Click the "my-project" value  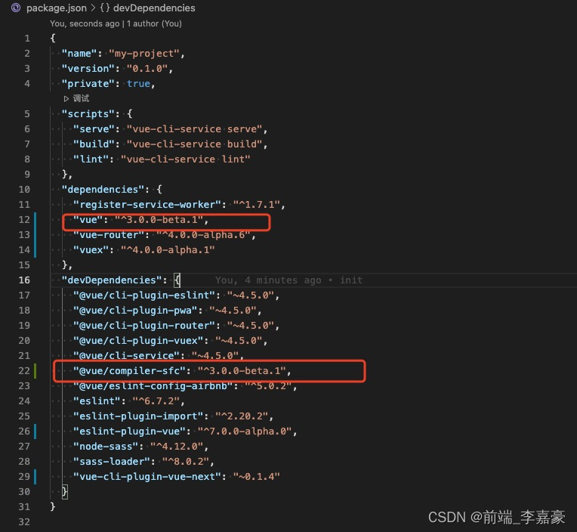point(144,54)
